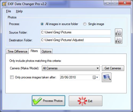Open the calendar icon in date field
133x112 pixels.
pos(94,77)
